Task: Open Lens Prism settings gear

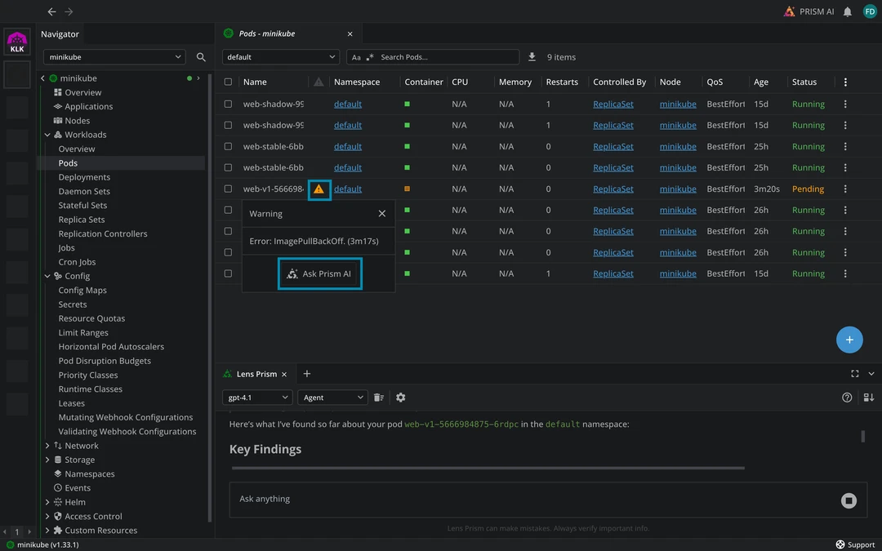Action: pyautogui.click(x=400, y=398)
